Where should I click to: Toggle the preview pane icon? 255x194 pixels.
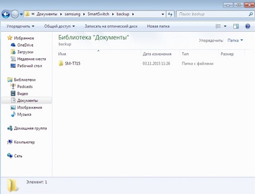pyautogui.click(x=236, y=26)
